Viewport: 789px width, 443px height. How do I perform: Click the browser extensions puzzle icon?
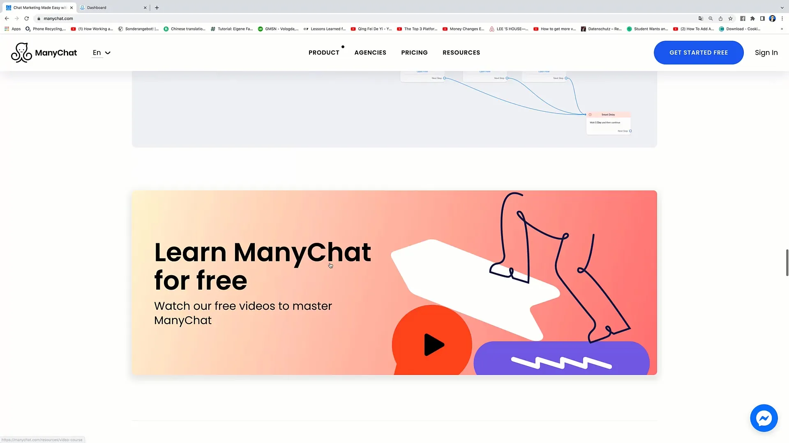click(753, 18)
